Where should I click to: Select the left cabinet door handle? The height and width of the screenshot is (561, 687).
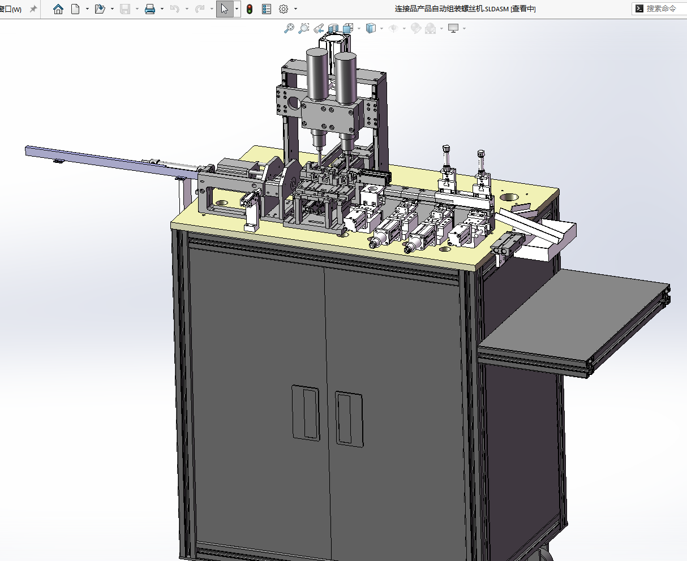click(306, 413)
